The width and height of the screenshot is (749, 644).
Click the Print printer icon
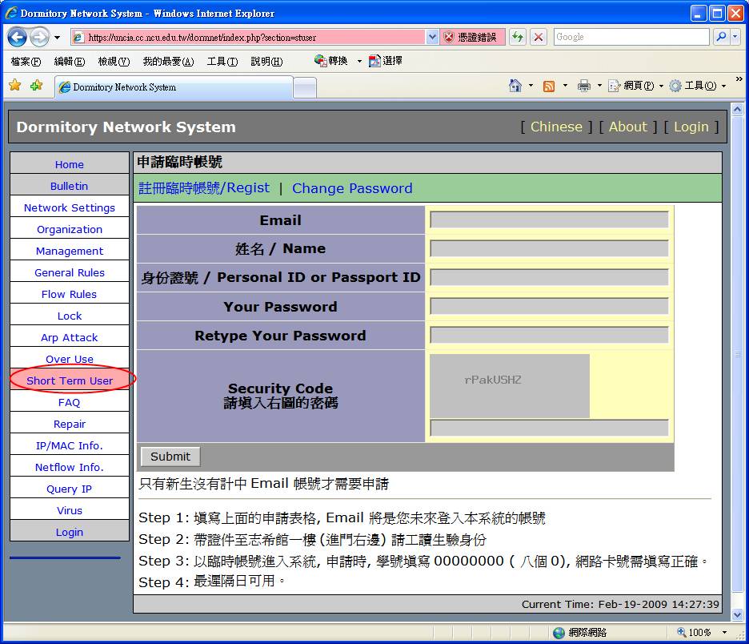(584, 86)
